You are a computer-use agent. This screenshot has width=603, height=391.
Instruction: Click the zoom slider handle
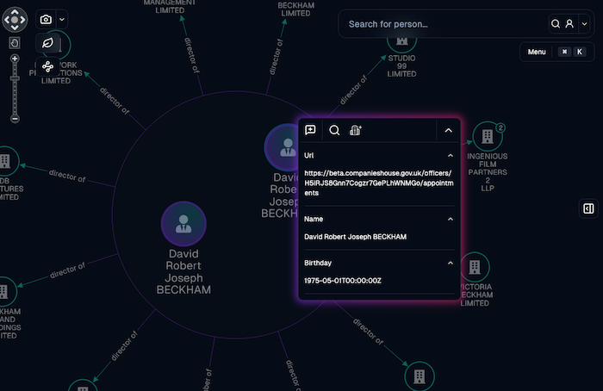coord(15,78)
